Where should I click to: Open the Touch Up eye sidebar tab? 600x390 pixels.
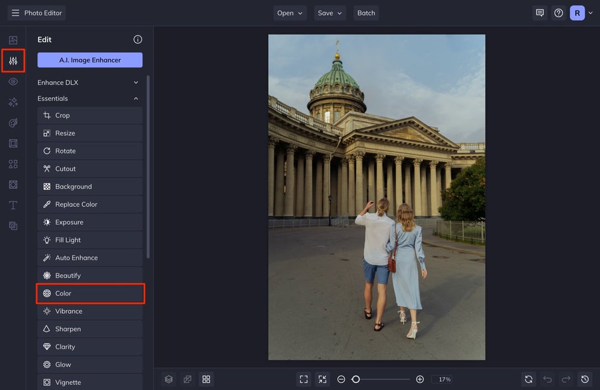click(x=13, y=82)
